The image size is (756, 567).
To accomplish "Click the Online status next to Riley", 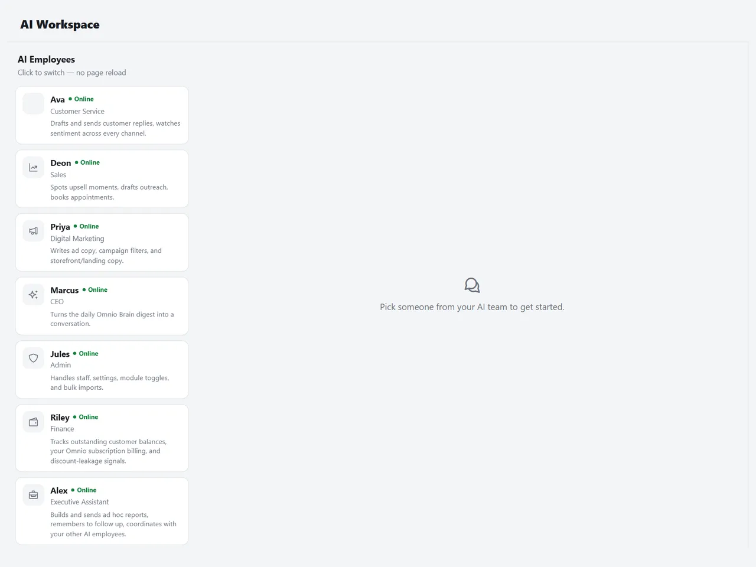I will pos(86,417).
